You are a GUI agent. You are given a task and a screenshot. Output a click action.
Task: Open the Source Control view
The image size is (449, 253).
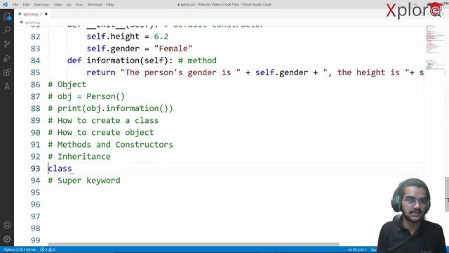coord(7,44)
